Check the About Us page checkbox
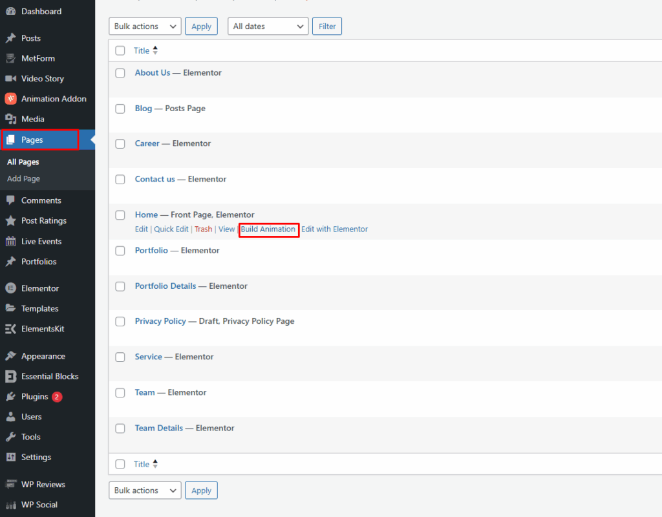The width and height of the screenshot is (662, 517). pyautogui.click(x=120, y=73)
